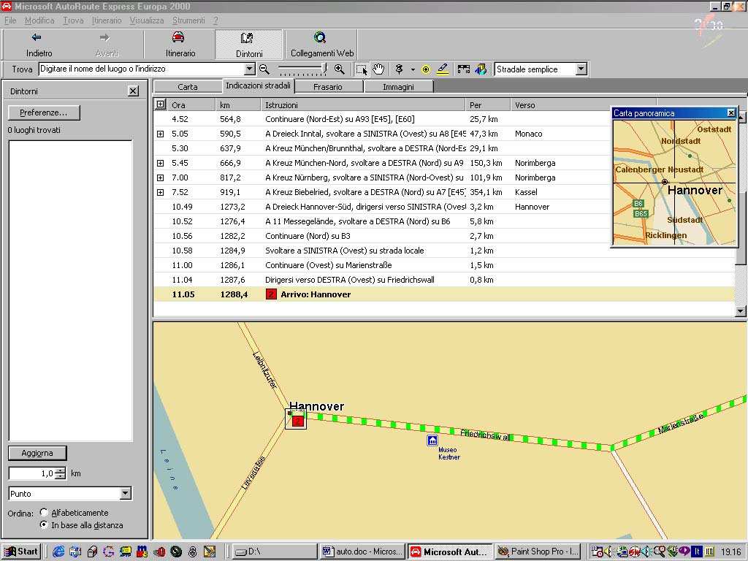Click the system tray clock 19.16
The width and height of the screenshot is (748, 561).
pyautogui.click(x=730, y=552)
